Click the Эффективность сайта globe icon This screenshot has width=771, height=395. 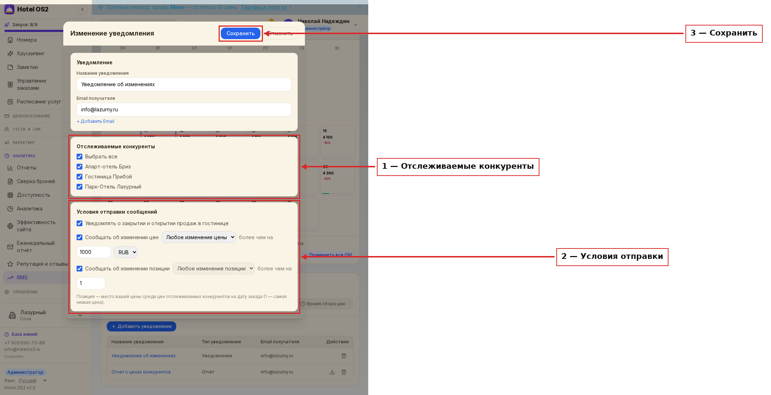(x=10, y=226)
